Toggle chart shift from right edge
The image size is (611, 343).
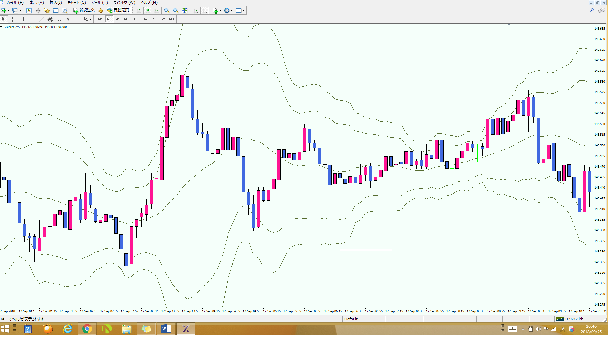(205, 10)
